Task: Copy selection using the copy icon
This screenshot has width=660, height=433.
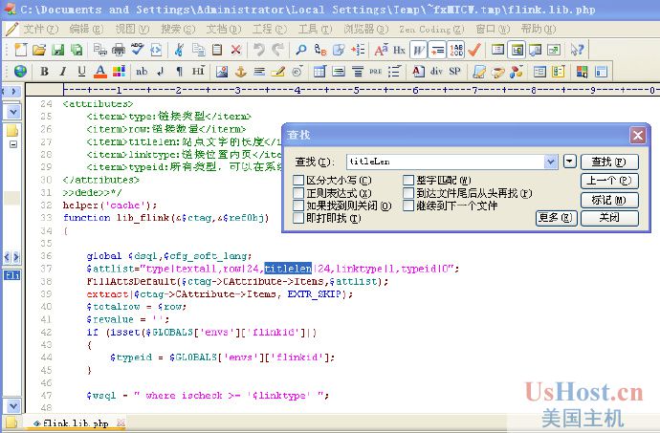Action: click(198, 50)
